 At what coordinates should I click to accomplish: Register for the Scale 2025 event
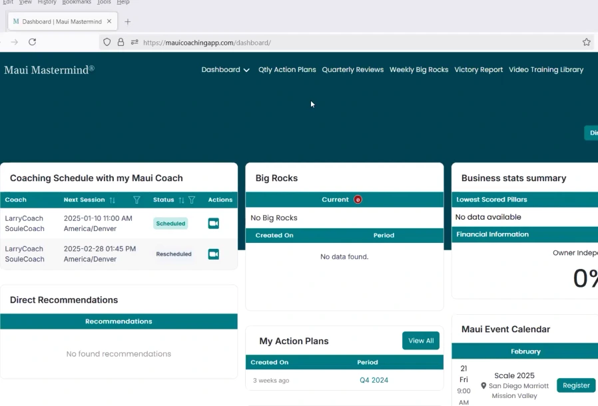(575, 385)
